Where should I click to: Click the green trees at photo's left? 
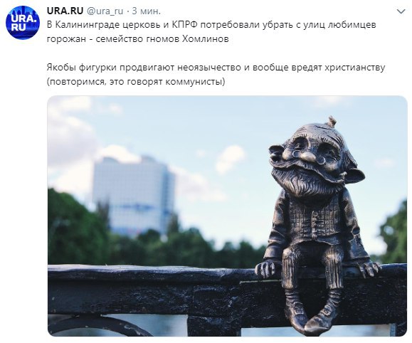tap(71, 226)
